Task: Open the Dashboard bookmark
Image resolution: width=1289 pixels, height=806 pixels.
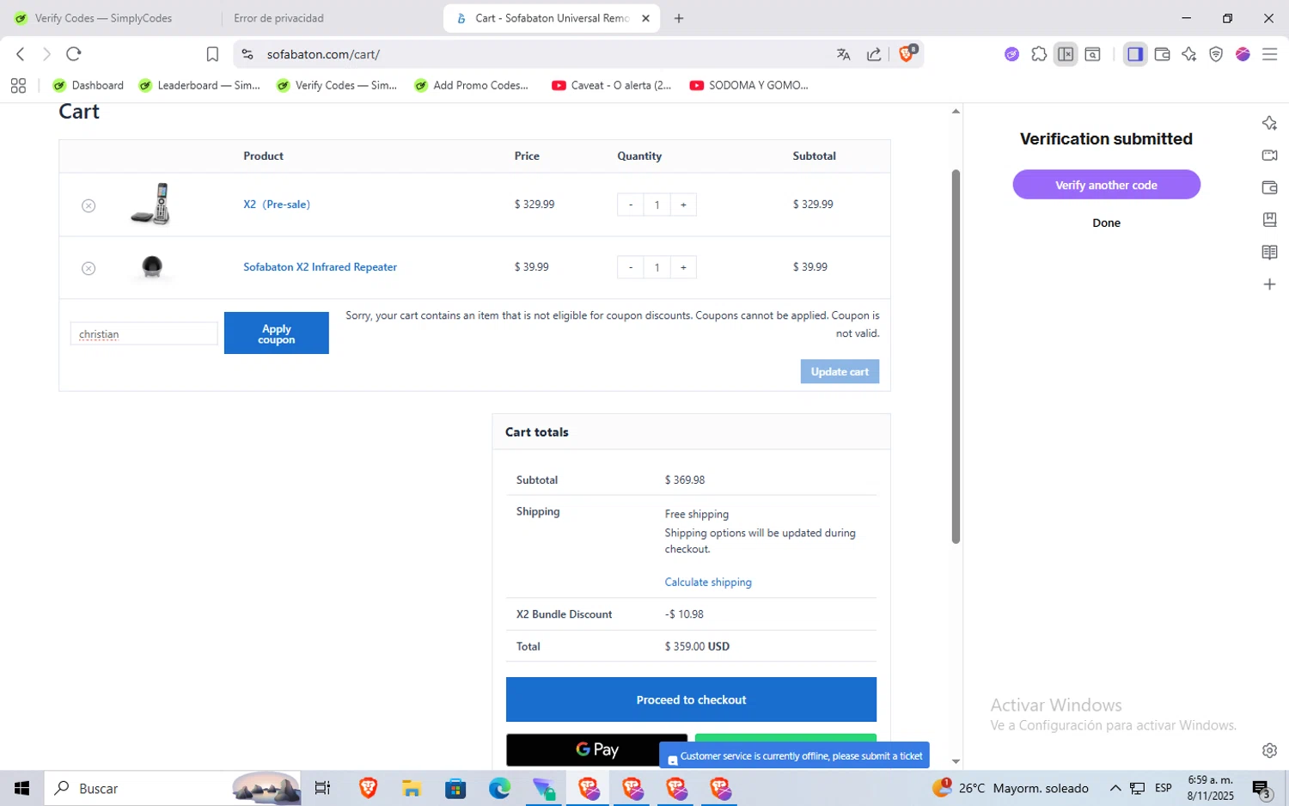Action: 89,85
